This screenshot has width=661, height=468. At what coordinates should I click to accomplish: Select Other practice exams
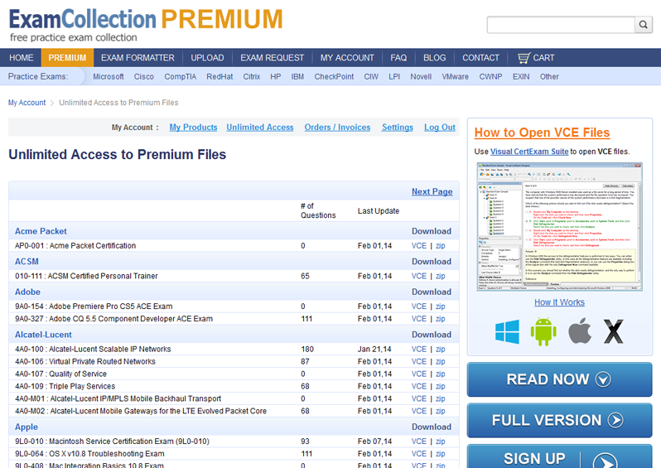549,77
